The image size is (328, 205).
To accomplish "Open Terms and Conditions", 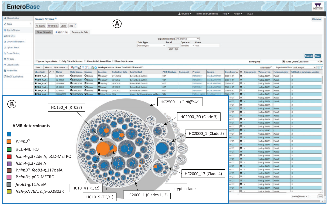I will click(x=207, y=14).
